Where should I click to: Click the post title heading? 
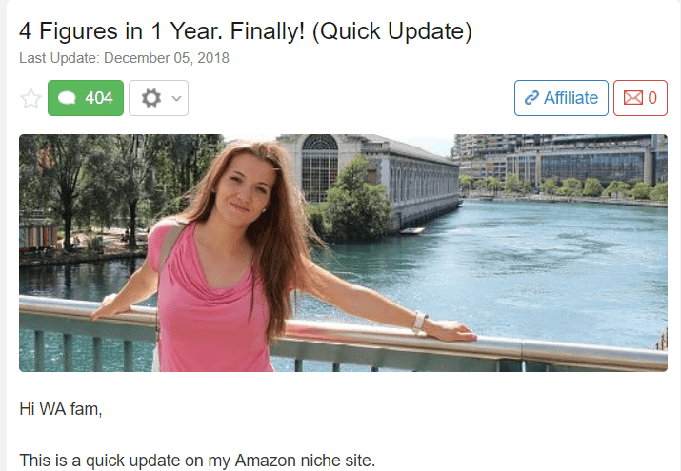click(x=246, y=31)
